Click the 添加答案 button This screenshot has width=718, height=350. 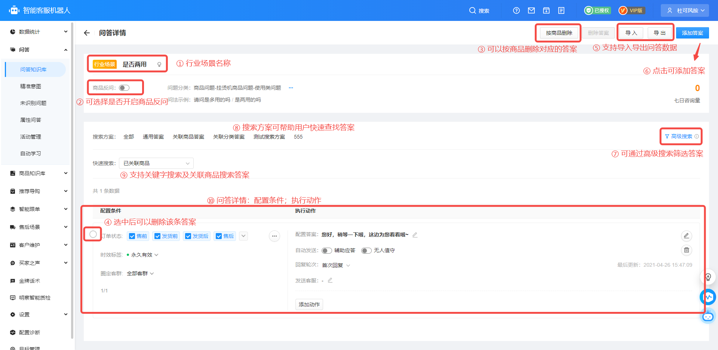point(692,33)
